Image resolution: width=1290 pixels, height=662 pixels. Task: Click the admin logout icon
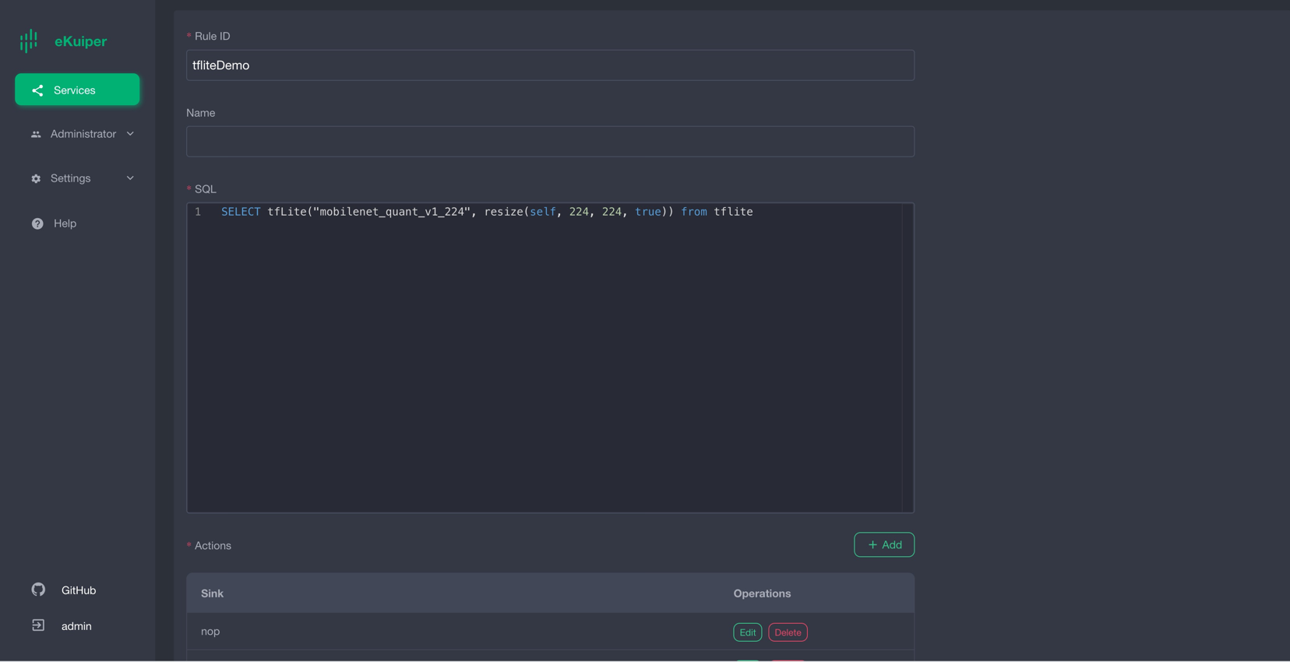point(38,625)
